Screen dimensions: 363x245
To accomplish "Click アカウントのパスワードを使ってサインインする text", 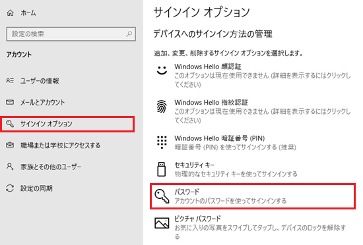I will (230, 201).
